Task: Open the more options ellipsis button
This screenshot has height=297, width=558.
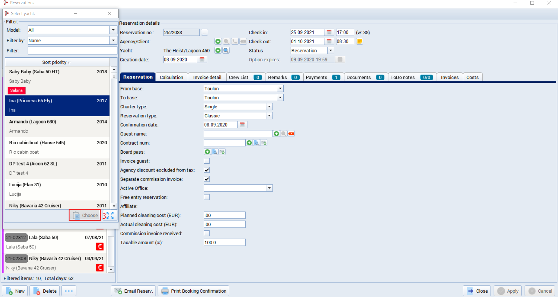Action: tap(69, 291)
